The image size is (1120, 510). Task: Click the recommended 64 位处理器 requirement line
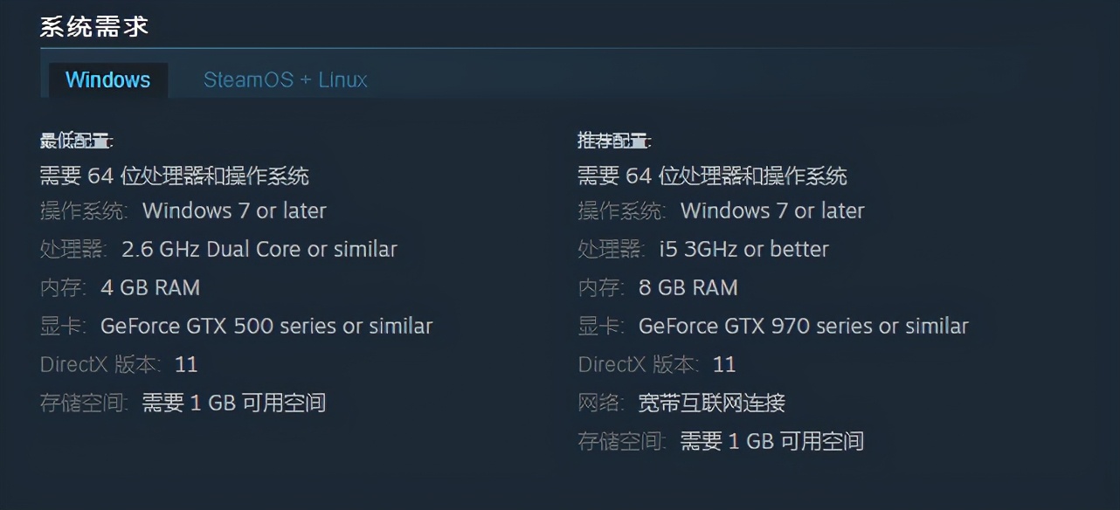pos(713,176)
